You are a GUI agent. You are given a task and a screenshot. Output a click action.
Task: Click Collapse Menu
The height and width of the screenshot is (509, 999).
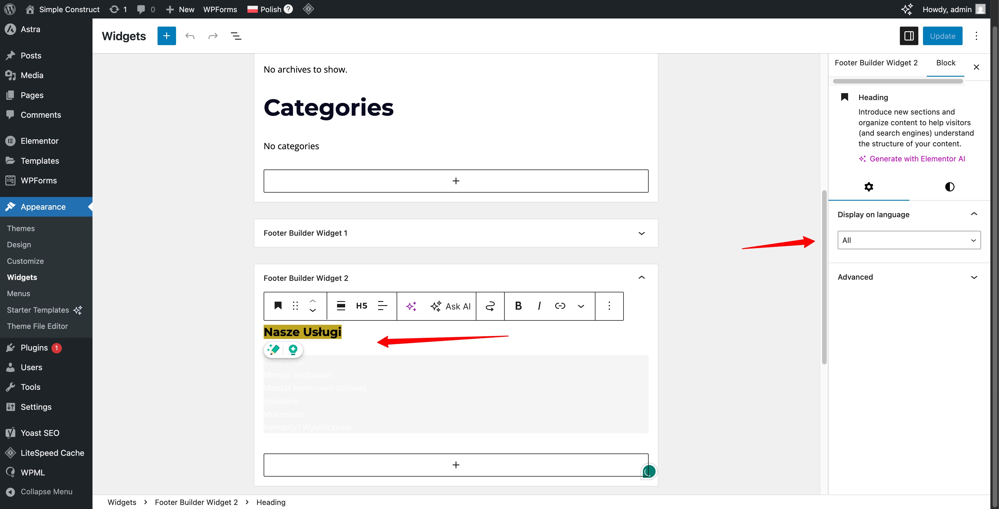(x=46, y=492)
